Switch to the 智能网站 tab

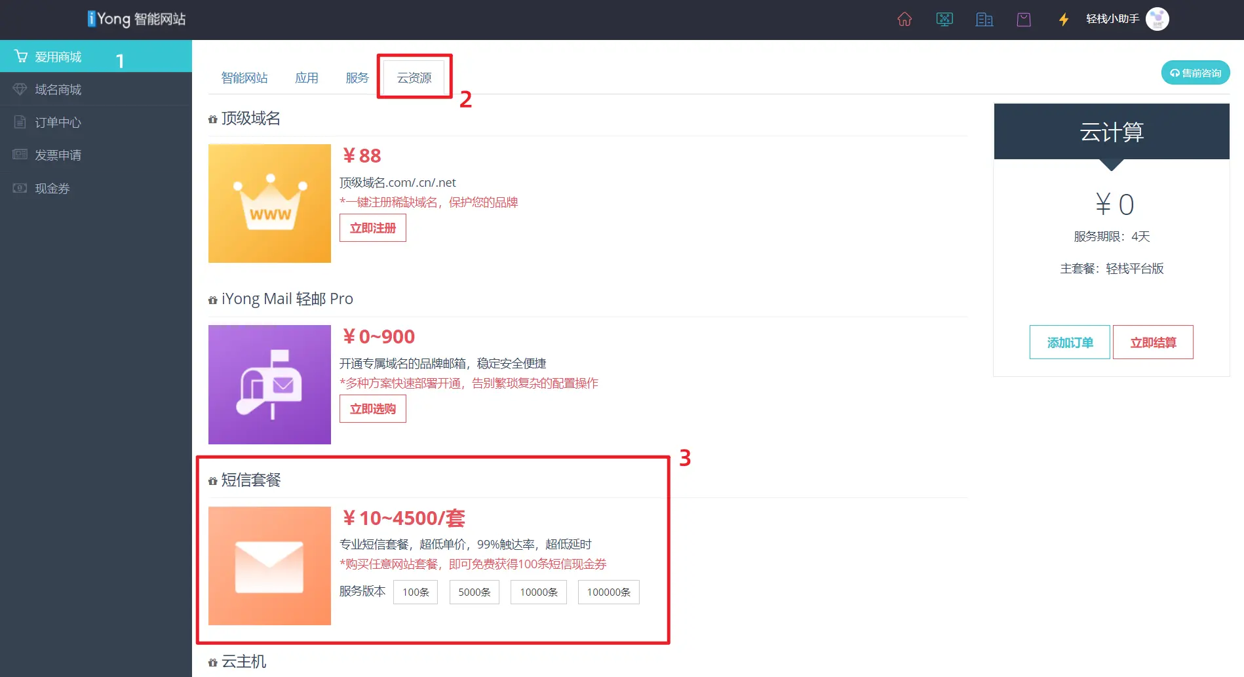pos(244,78)
